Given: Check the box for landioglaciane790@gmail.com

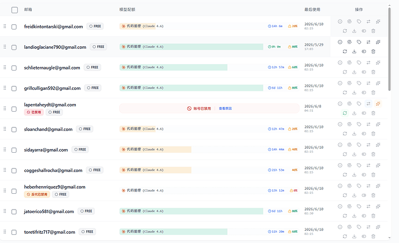Looking at the screenshot, I should [14, 47].
